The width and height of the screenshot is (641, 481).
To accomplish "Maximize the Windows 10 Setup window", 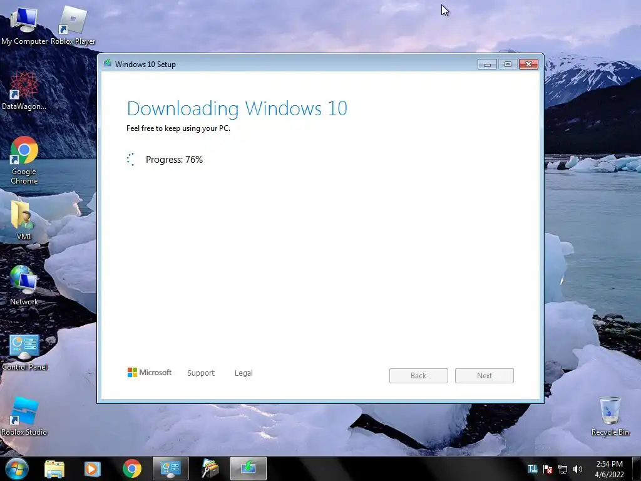I will (x=508, y=65).
